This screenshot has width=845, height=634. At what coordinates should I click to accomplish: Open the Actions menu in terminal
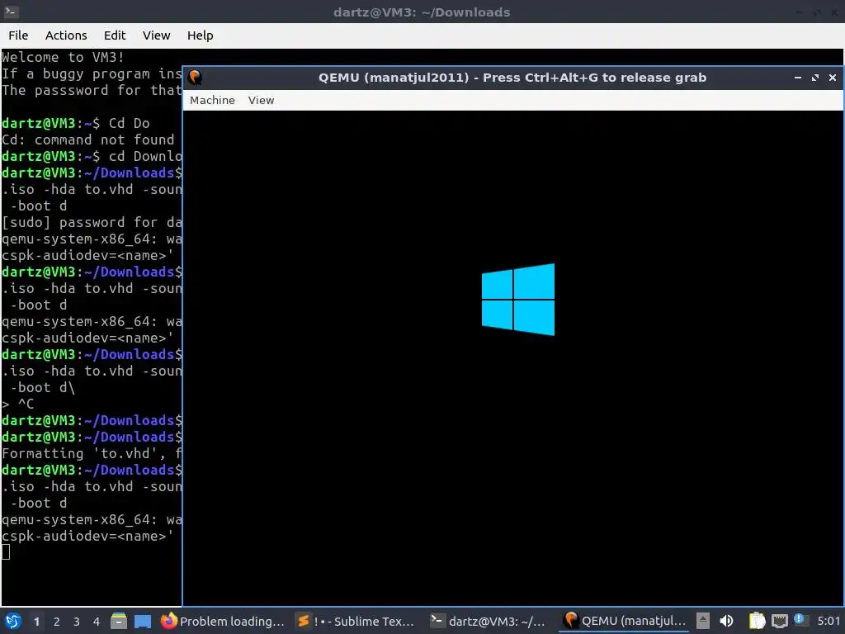(x=66, y=35)
